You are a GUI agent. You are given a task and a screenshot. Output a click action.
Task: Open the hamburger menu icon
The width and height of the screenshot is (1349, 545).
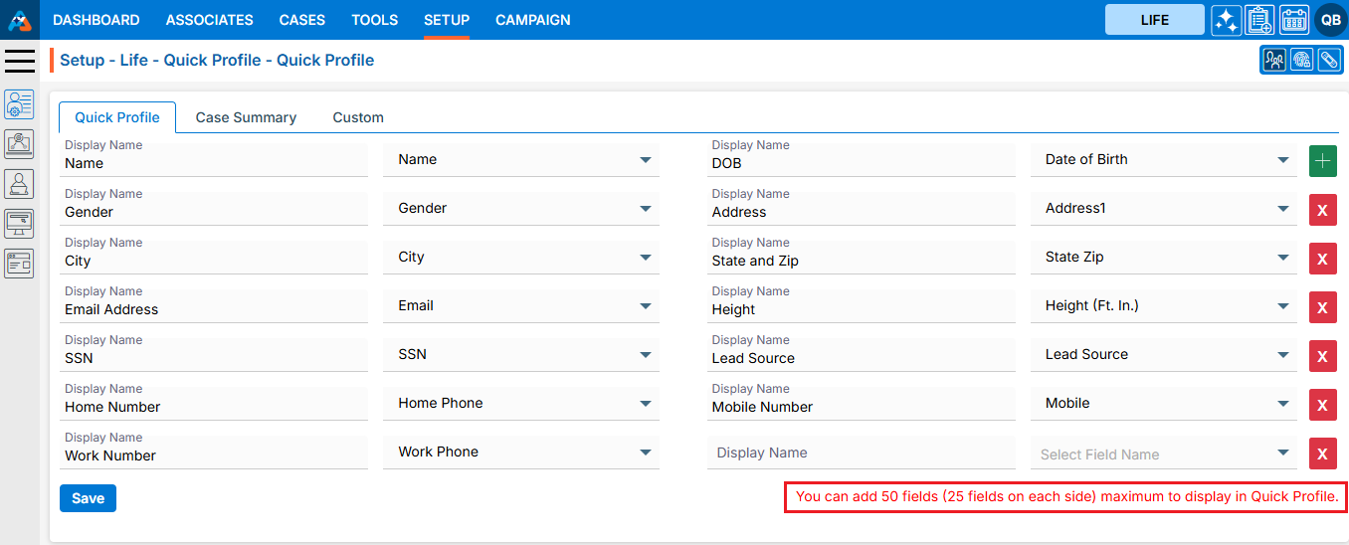[20, 61]
